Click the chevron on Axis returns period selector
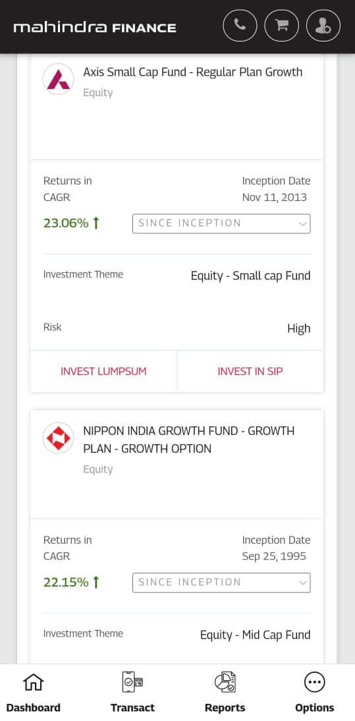355x721 pixels. pos(303,224)
